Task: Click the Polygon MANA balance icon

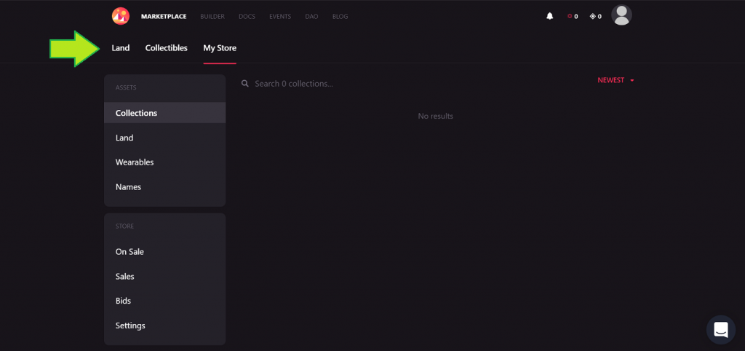Action: (x=592, y=16)
